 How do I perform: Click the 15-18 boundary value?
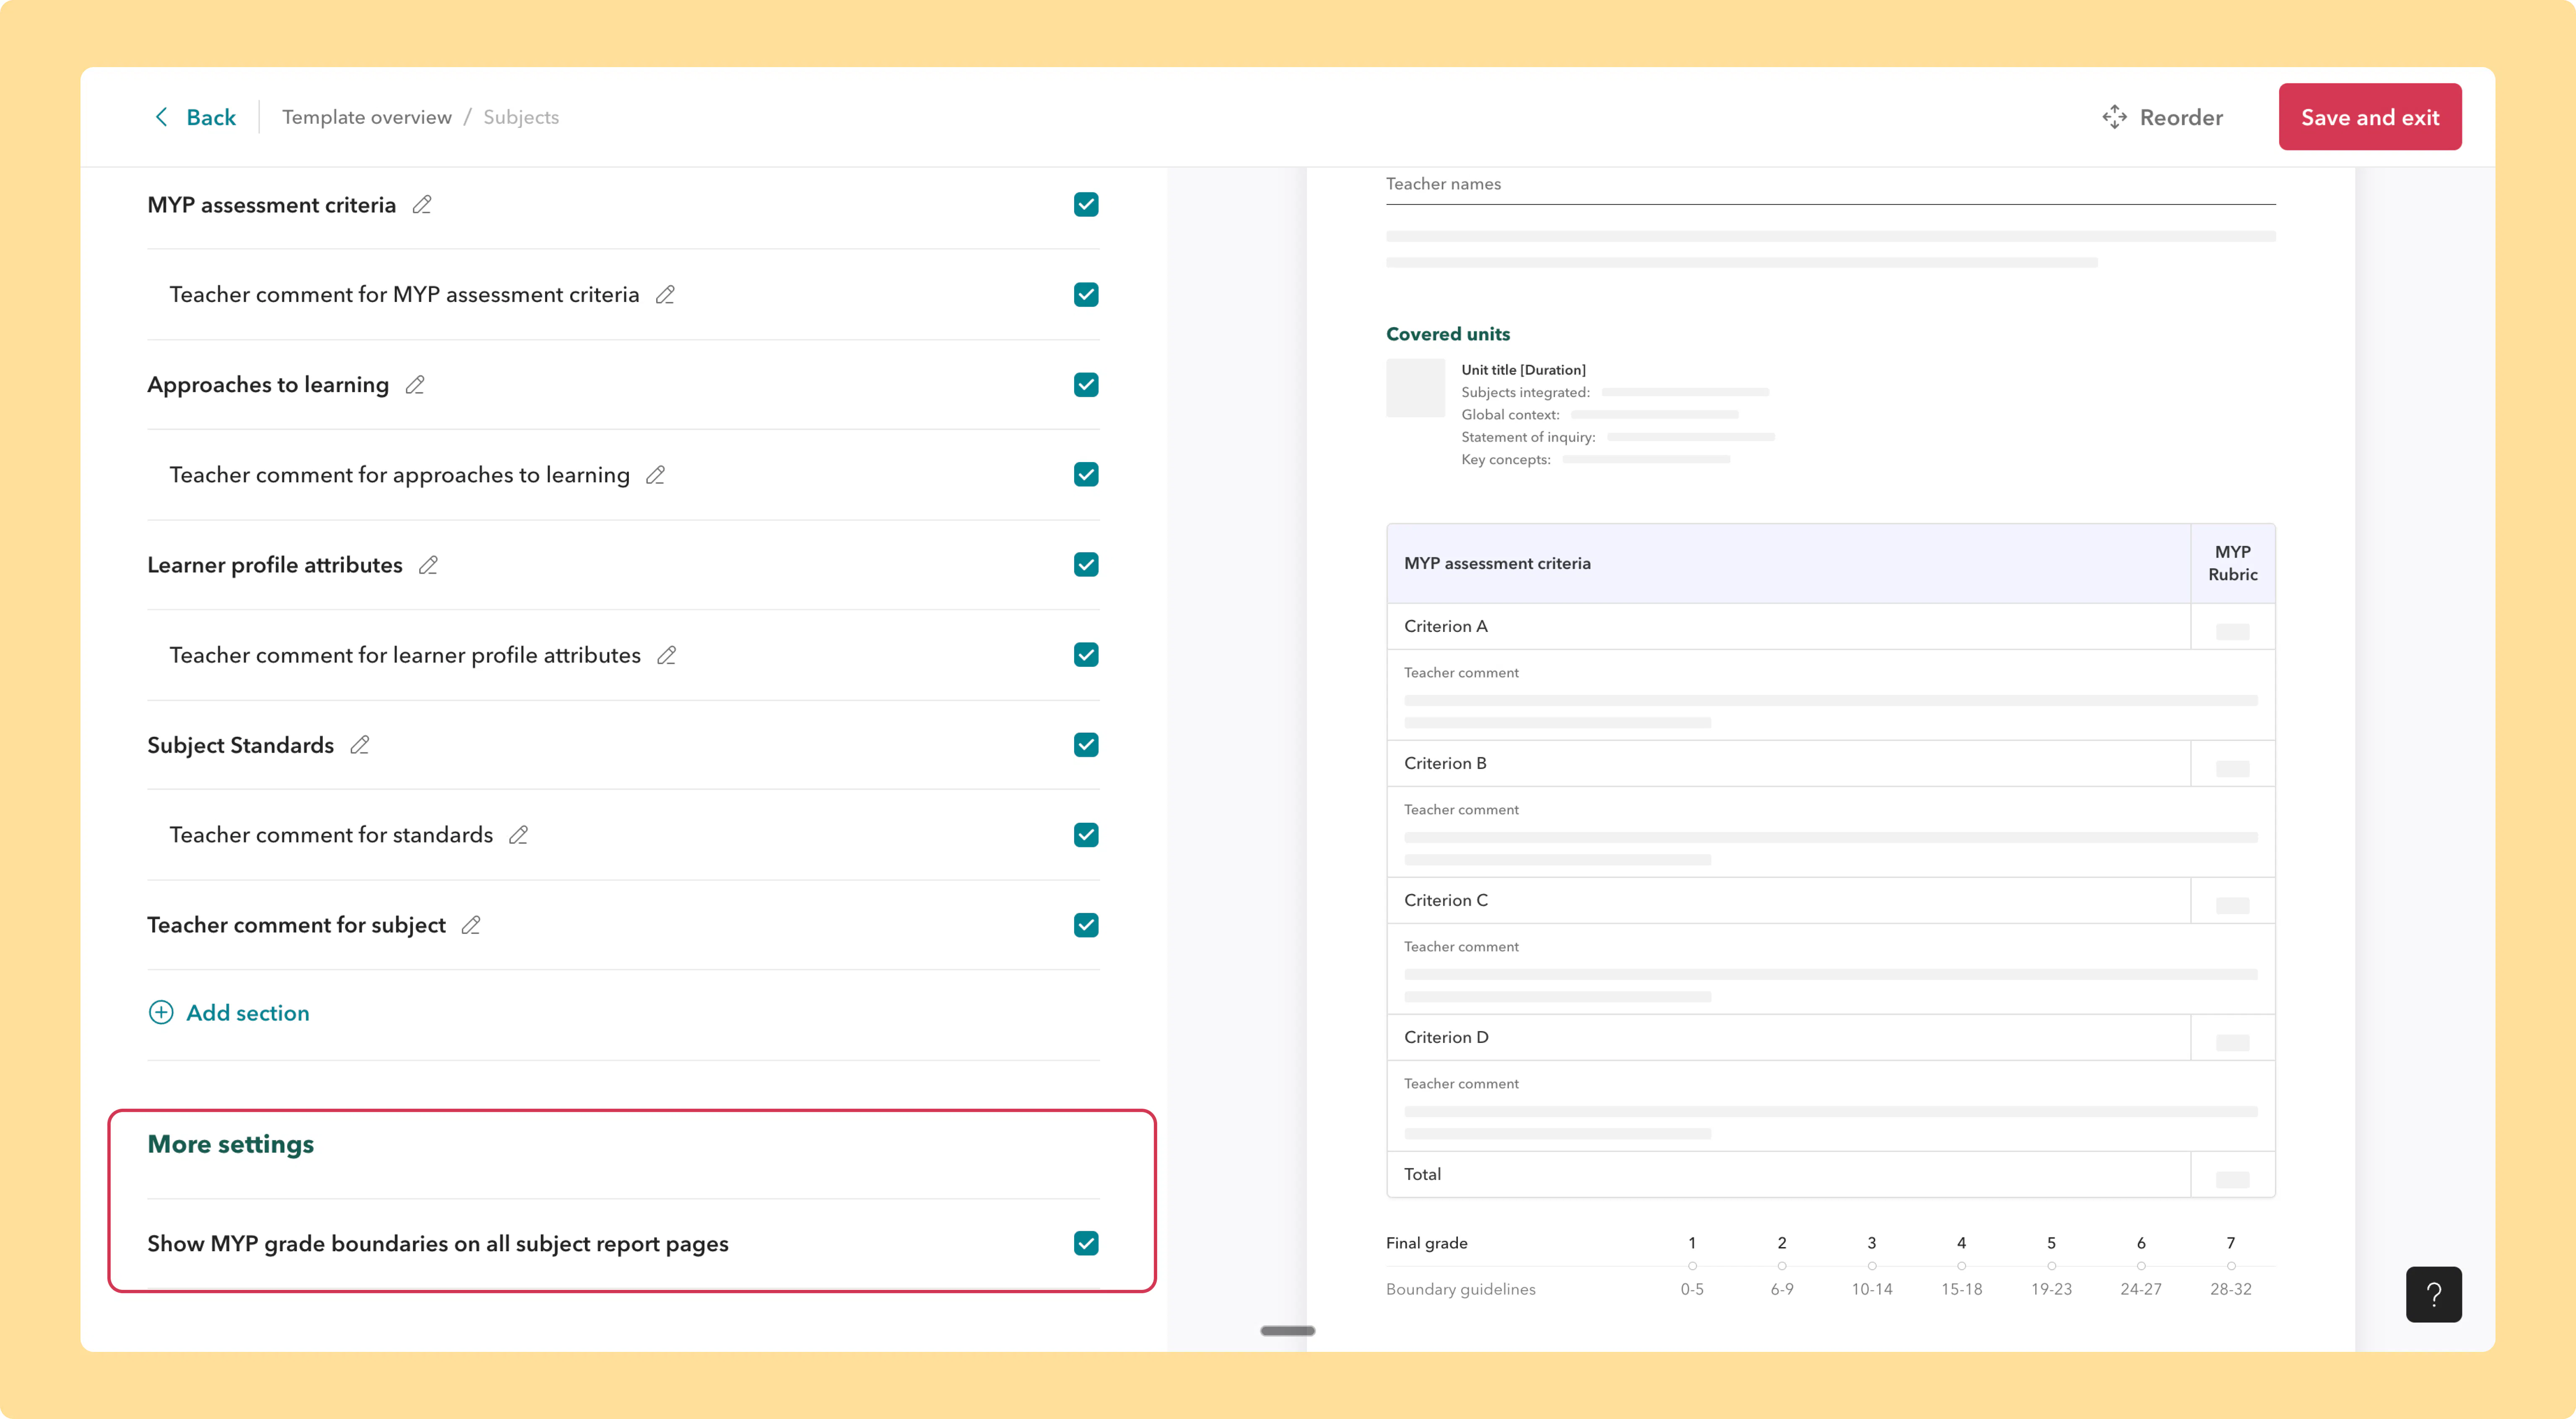(x=1961, y=1289)
